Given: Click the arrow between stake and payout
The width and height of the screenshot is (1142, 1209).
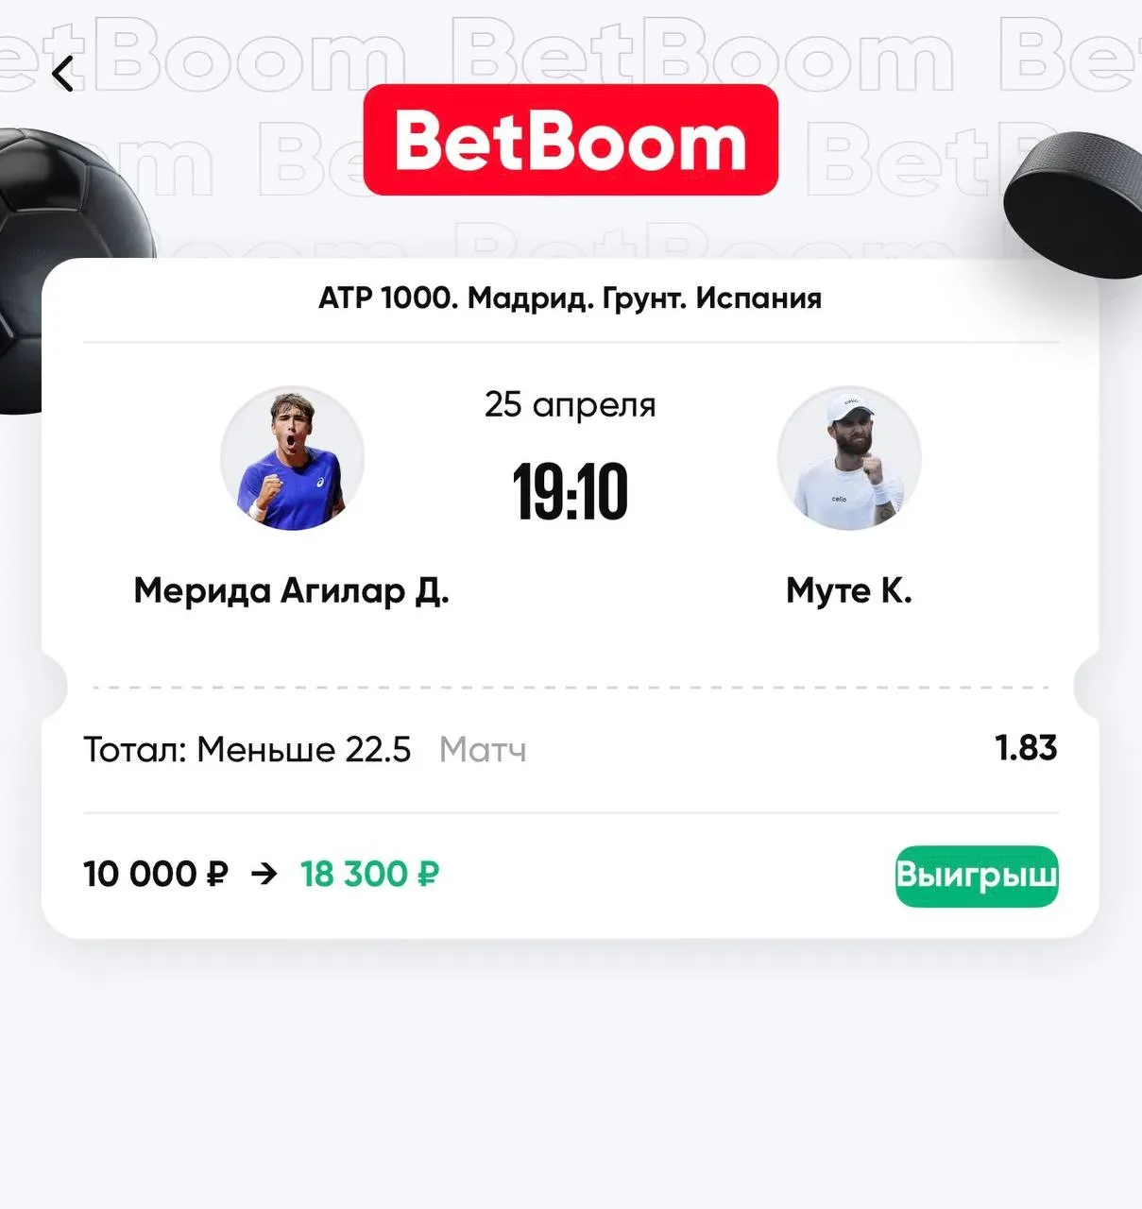Looking at the screenshot, I should coord(264,874).
